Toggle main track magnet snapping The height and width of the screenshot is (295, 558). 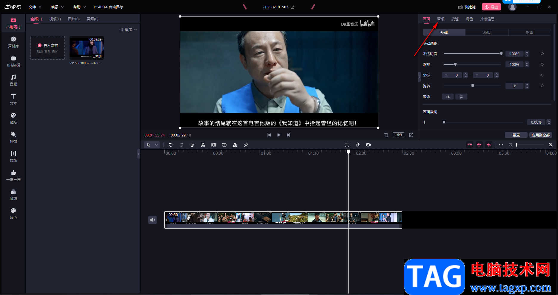(470, 145)
